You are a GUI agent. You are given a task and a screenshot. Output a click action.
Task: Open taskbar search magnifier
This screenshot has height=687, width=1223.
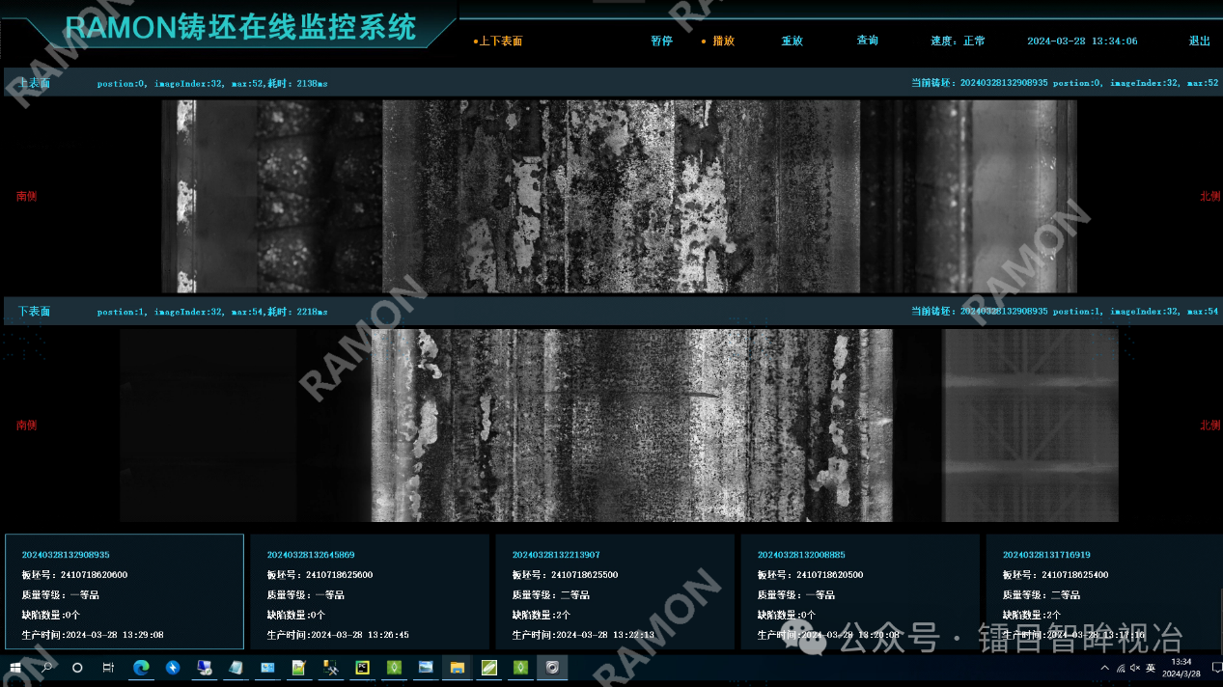tap(46, 667)
